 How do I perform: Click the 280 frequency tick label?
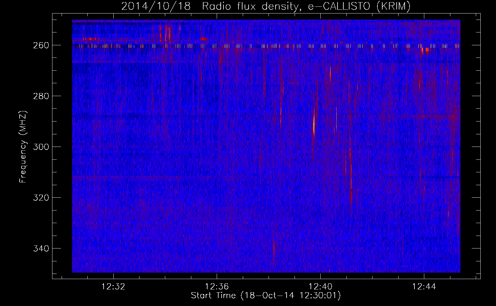point(41,96)
